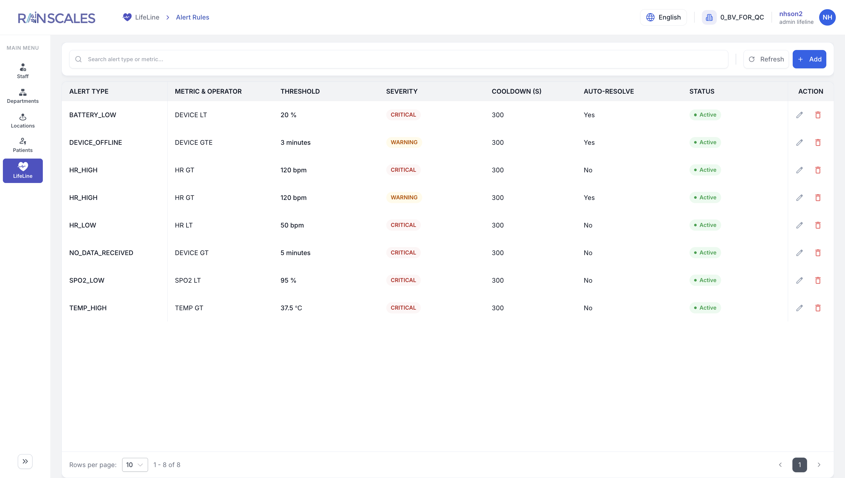The height and width of the screenshot is (478, 845).
Task: Click the NO_DATA_RECEIVED alert type cell
Action: point(101,253)
